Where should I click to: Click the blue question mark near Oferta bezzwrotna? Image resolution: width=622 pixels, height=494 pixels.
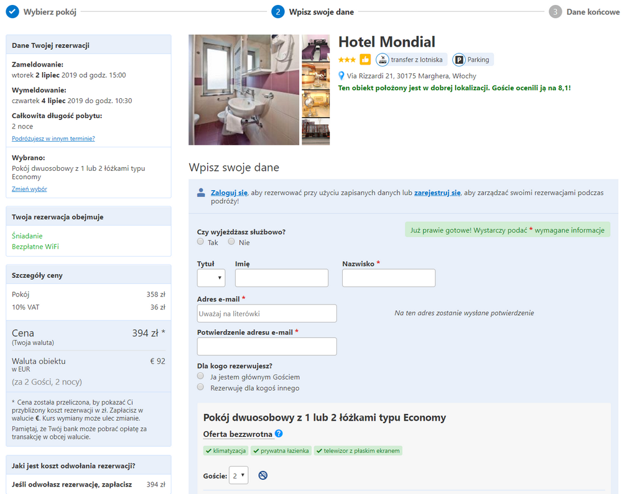point(279,433)
